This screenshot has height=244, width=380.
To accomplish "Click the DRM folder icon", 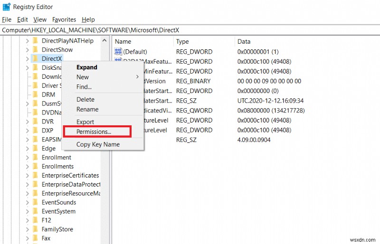I will click(35, 94).
